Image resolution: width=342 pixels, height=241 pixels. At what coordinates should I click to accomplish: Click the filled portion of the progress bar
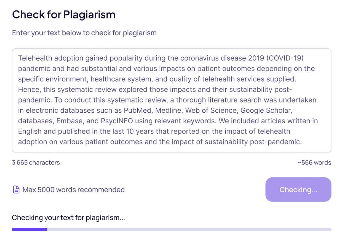click(x=30, y=229)
